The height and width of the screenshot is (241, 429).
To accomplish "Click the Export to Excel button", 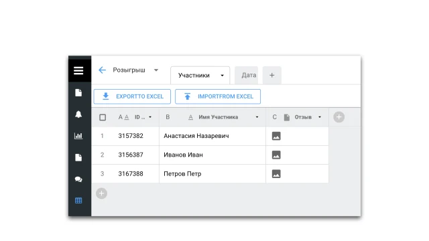I will point(132,96).
